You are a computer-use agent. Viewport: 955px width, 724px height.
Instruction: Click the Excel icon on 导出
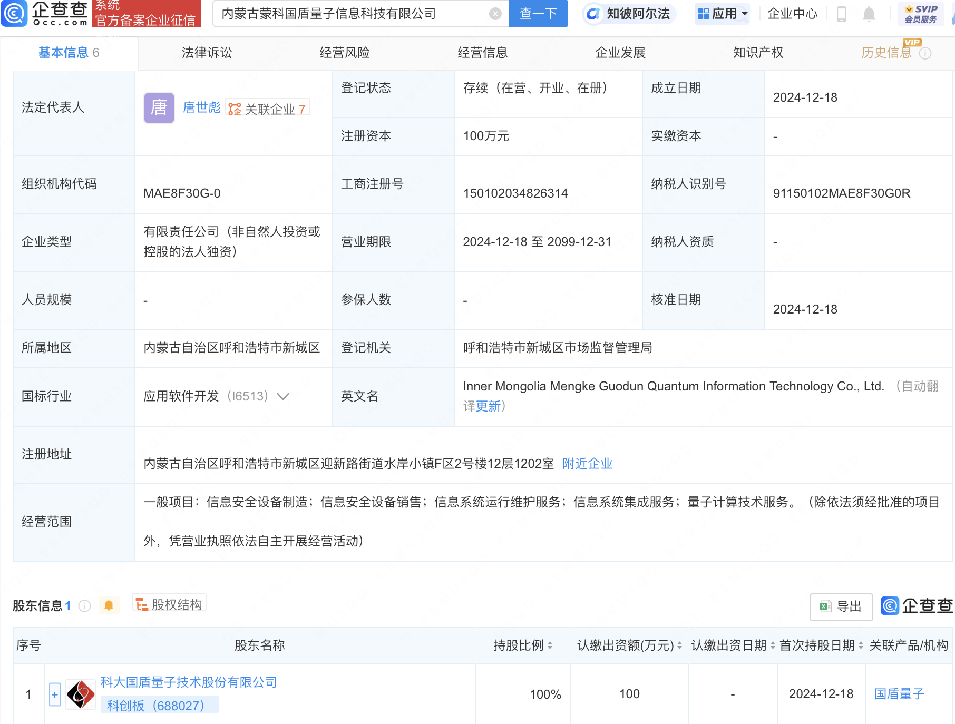pyautogui.click(x=826, y=606)
